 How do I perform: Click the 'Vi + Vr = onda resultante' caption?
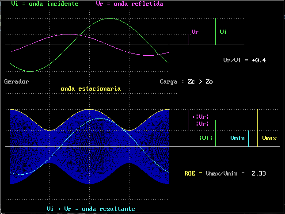tap(91, 209)
